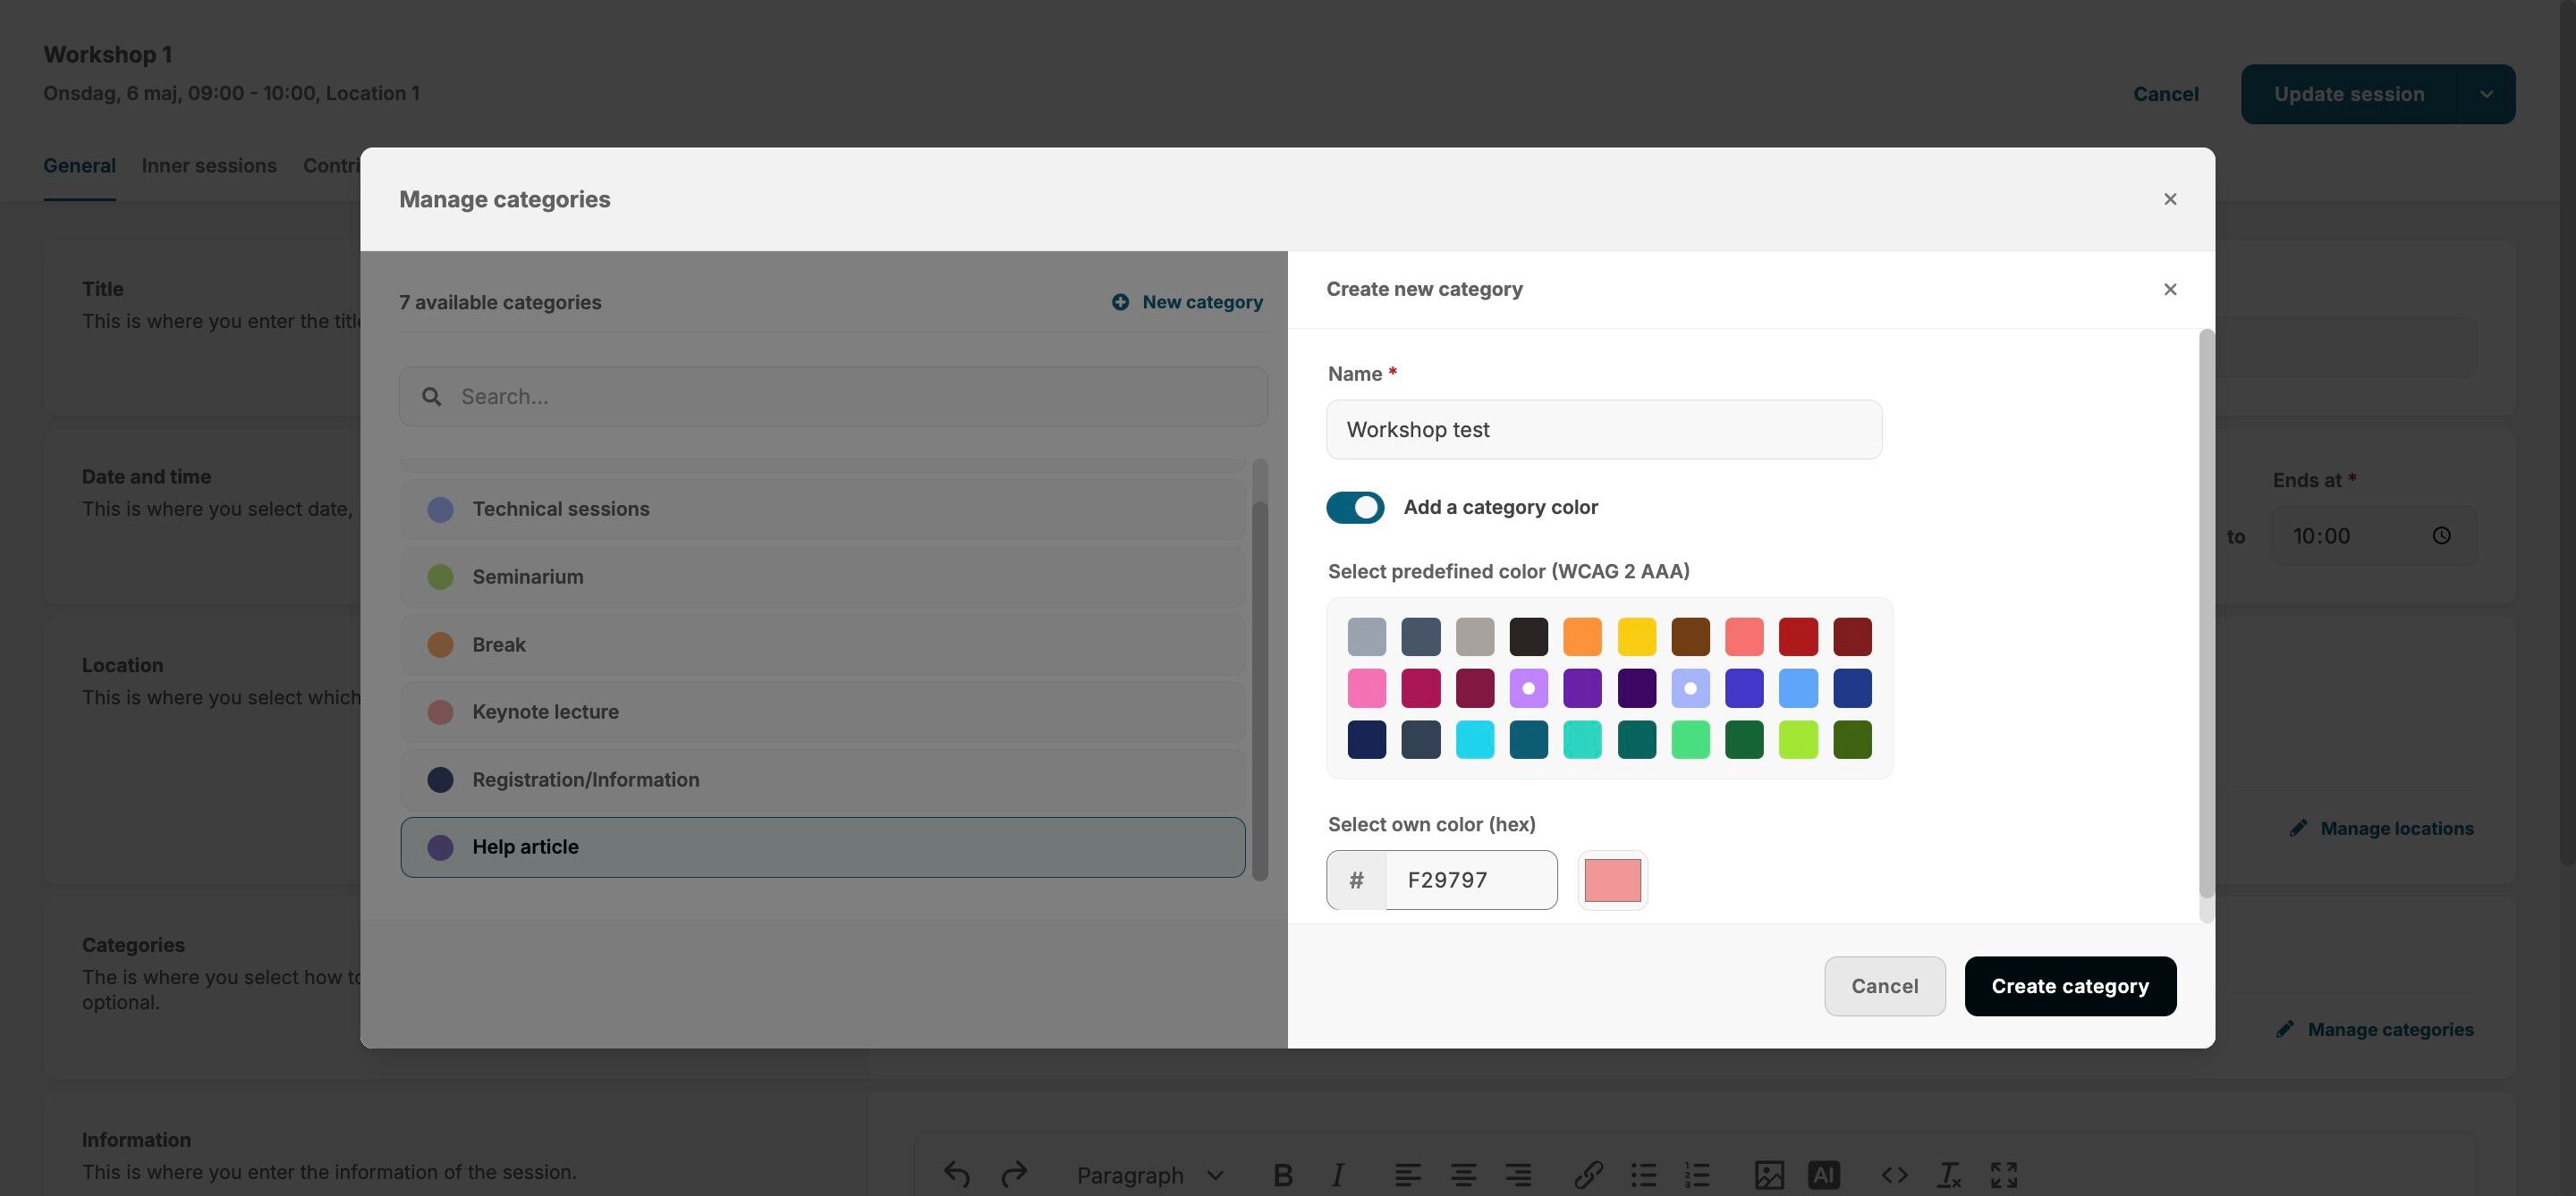Click the pencil icon next to Manage locations
Viewport: 2576px width, 1196px height.
tap(2298, 829)
